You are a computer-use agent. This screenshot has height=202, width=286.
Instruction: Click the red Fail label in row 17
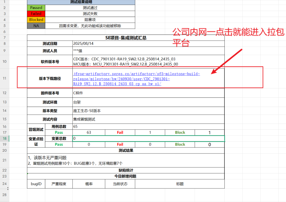tap(120, 132)
